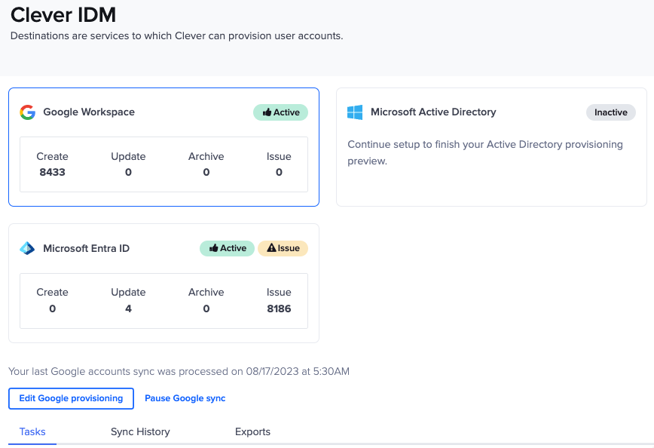
Task: Switch to the Sync History tab
Action: pos(140,431)
